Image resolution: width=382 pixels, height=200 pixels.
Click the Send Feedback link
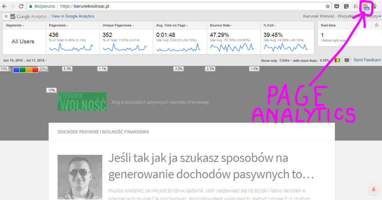[x=367, y=60]
